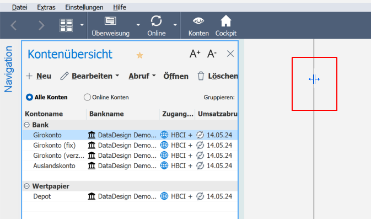Click the HBCI globe icon in Girokonto (verz... row
Image resolution: width=371 pixels, height=219 pixels.
click(164, 155)
